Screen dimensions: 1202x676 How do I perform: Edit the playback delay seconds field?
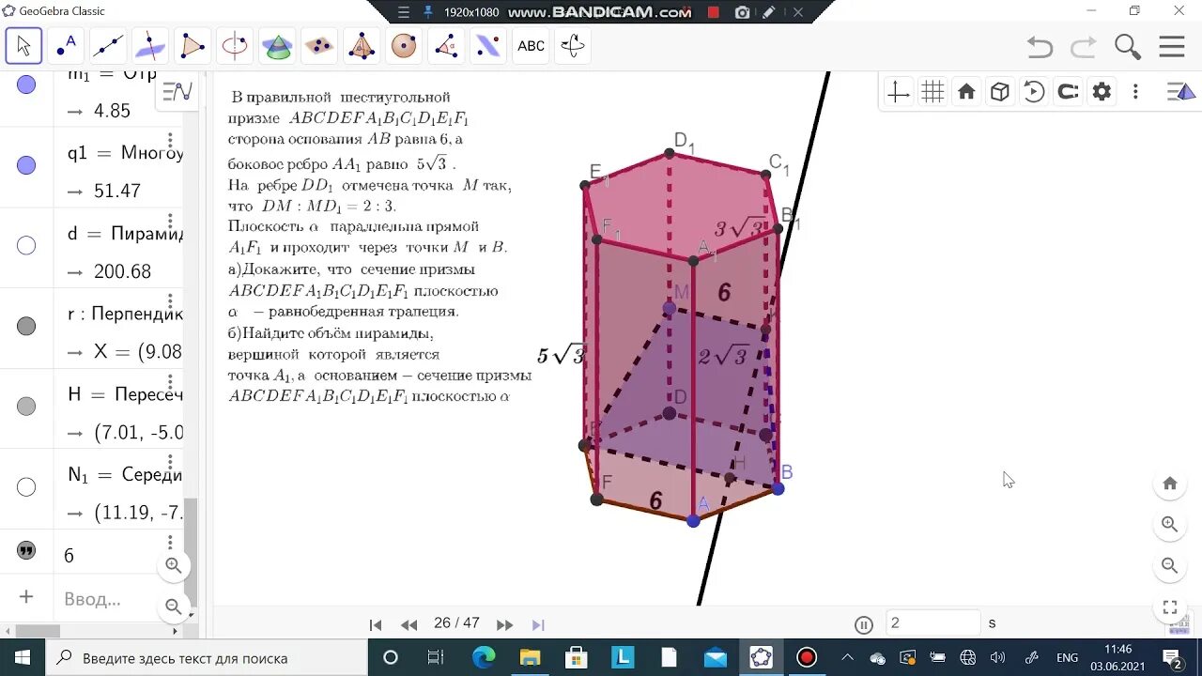pyautogui.click(x=932, y=622)
